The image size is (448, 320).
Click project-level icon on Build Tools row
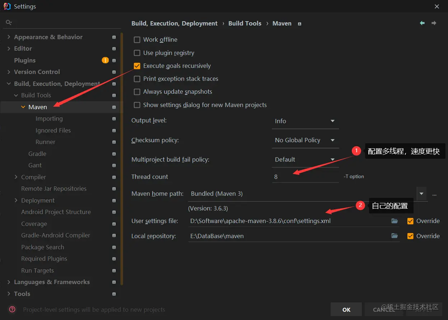pyautogui.click(x=114, y=95)
